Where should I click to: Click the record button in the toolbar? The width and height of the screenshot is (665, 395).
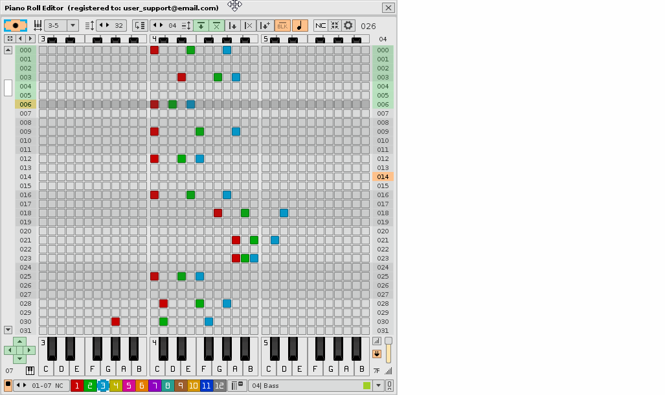tap(16, 25)
